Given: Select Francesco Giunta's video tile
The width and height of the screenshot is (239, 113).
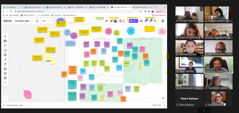Looking at the screenshot, I should pos(218,65).
